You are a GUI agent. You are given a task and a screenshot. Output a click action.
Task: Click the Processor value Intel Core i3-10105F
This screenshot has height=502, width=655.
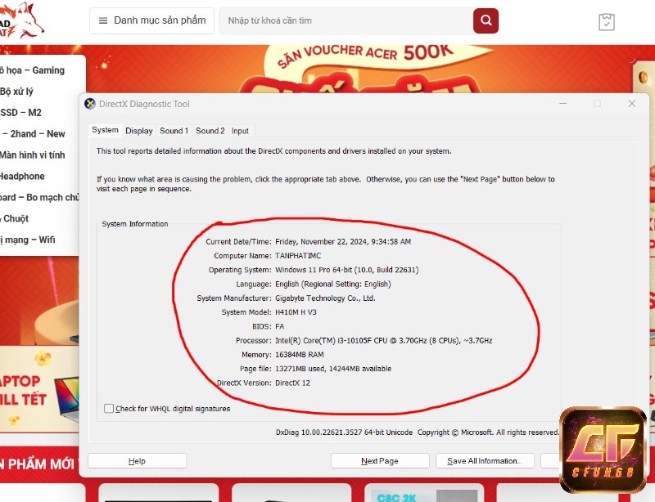(x=383, y=340)
